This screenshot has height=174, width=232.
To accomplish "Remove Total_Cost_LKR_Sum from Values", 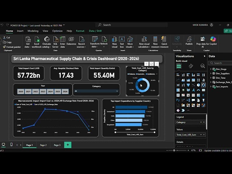I will (x=204, y=134).
